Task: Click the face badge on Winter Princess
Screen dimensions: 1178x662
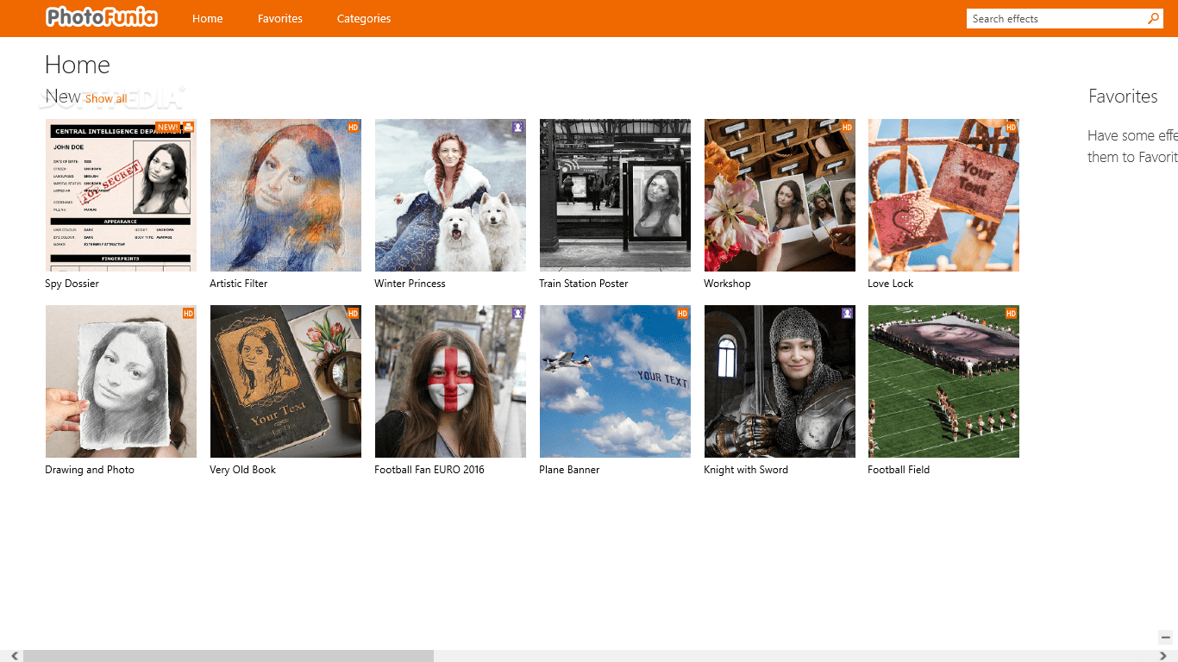Action: [517, 128]
